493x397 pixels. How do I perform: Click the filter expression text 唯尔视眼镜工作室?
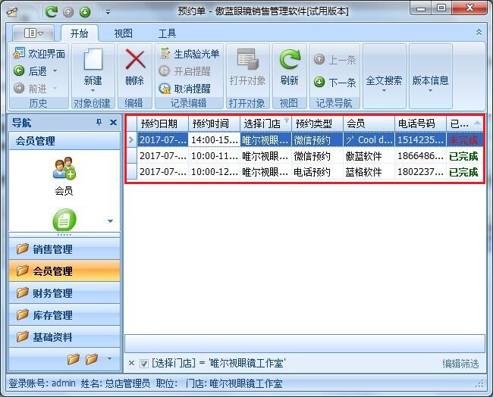click(246, 364)
